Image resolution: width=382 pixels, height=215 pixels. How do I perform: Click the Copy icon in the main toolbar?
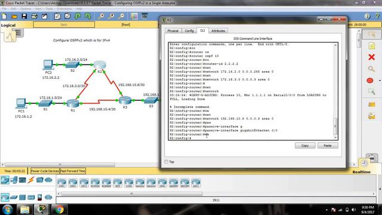(57, 16)
